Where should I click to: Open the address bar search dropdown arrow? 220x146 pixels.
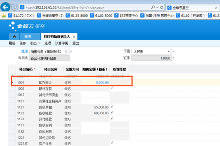point(157,7)
